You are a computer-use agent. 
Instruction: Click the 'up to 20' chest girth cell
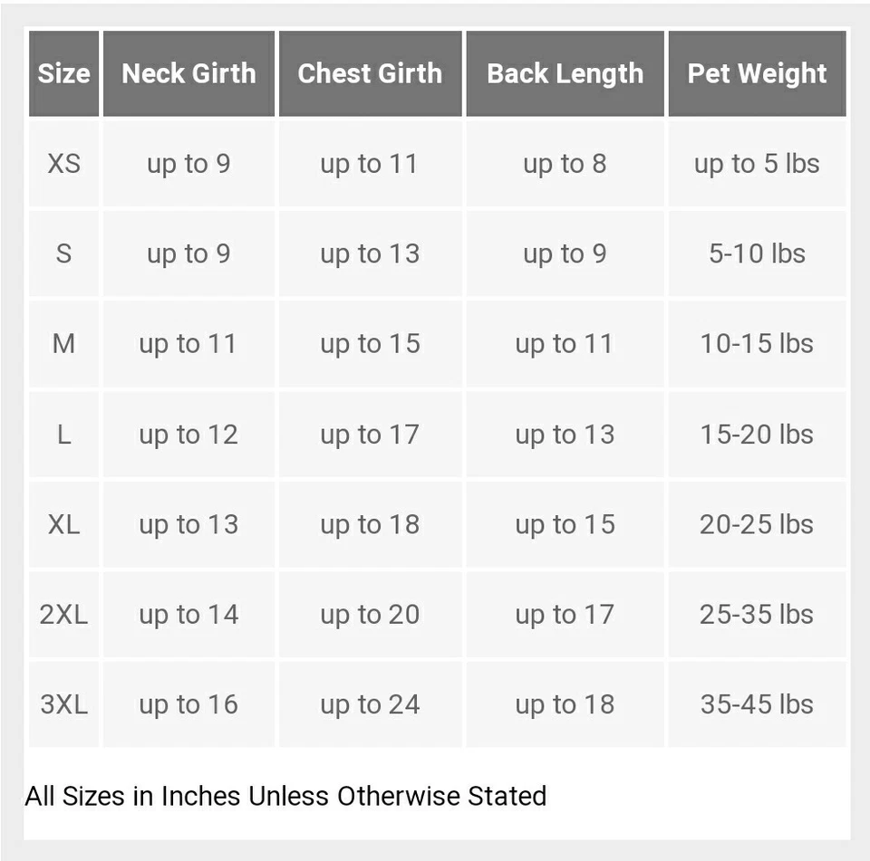click(x=370, y=615)
